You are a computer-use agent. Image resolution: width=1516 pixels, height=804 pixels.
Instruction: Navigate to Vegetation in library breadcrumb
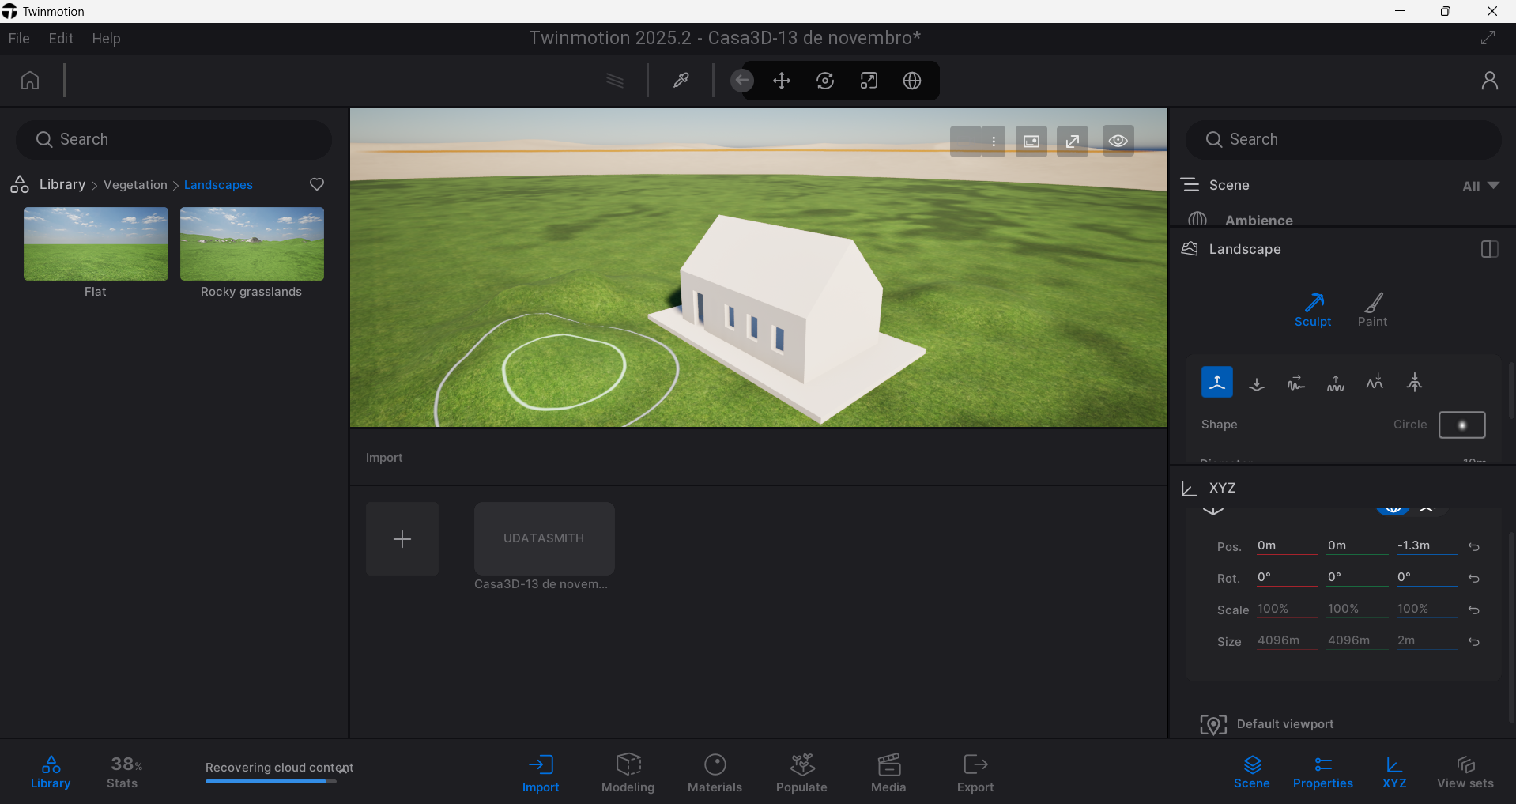pos(135,185)
